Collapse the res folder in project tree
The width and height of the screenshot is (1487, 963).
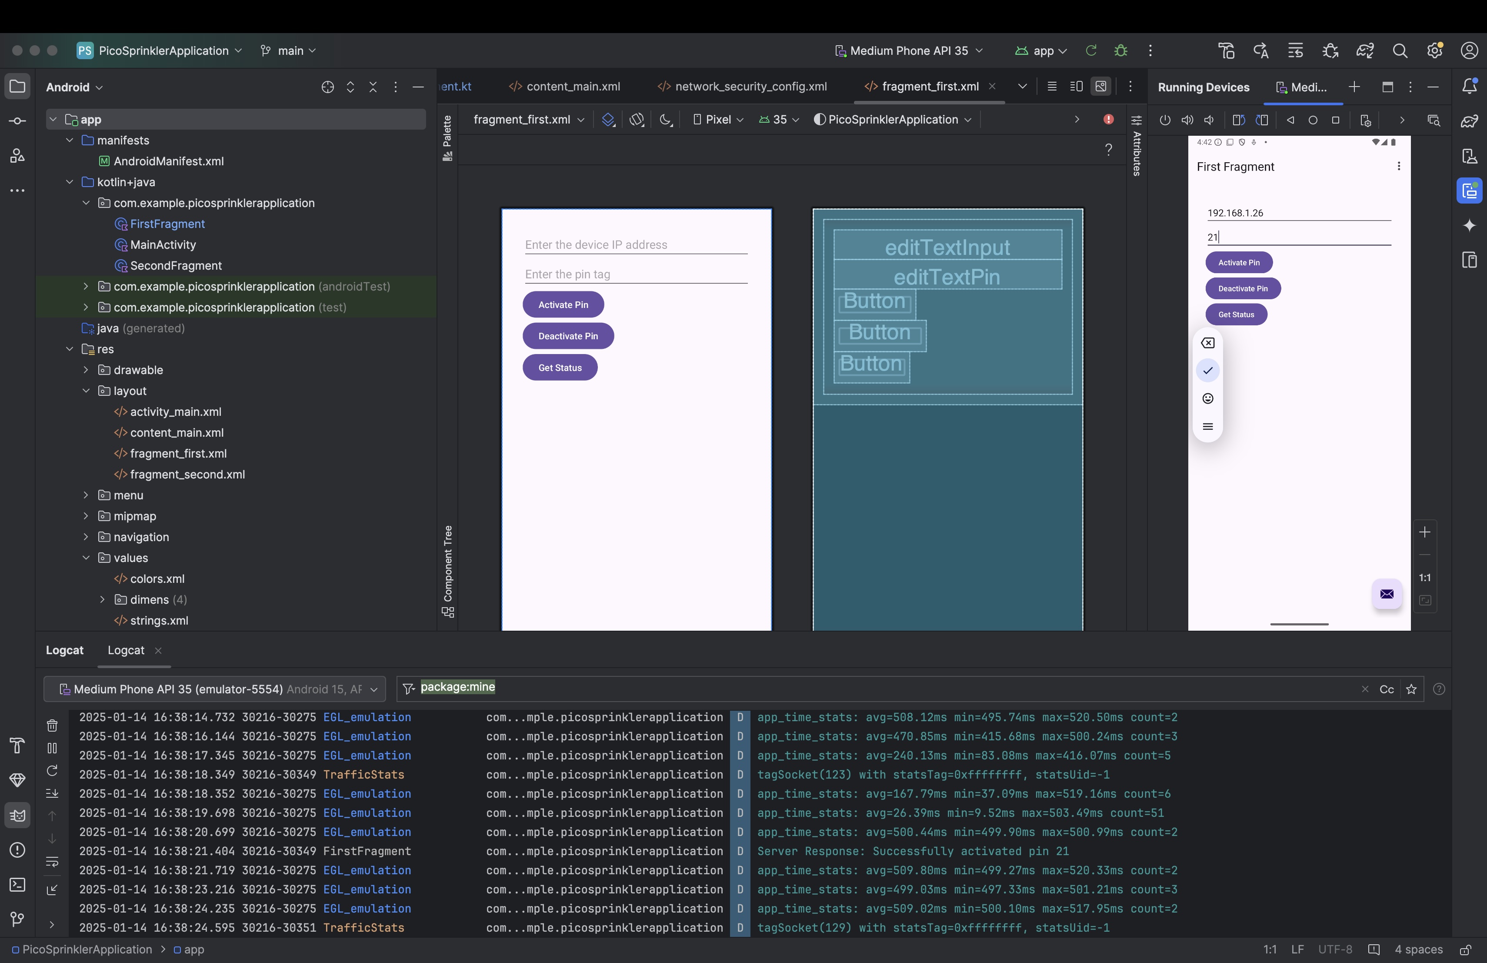tap(70, 349)
